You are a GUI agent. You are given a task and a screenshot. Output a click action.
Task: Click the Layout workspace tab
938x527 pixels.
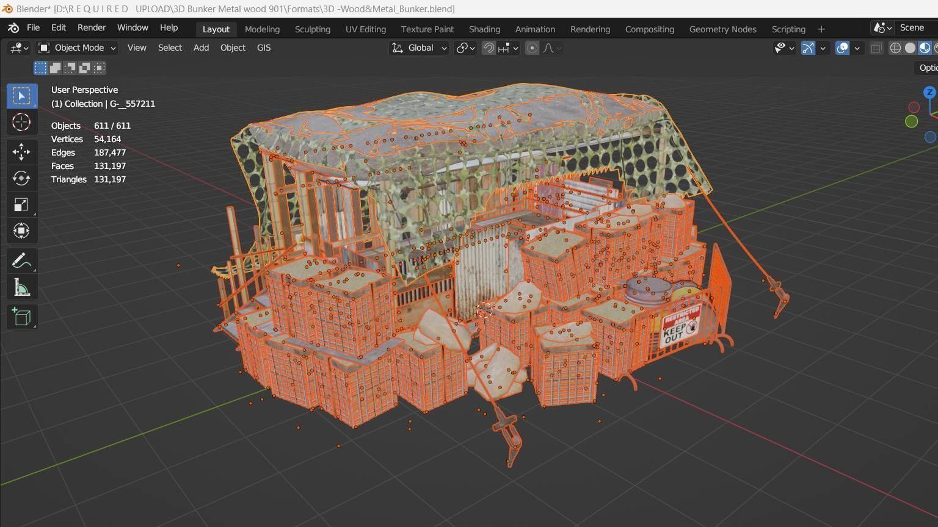click(216, 29)
